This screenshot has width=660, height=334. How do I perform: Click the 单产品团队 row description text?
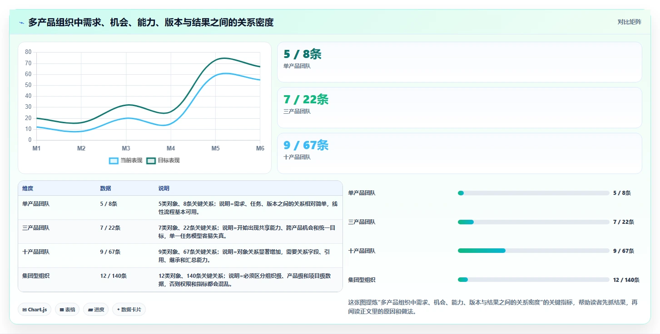click(x=248, y=208)
